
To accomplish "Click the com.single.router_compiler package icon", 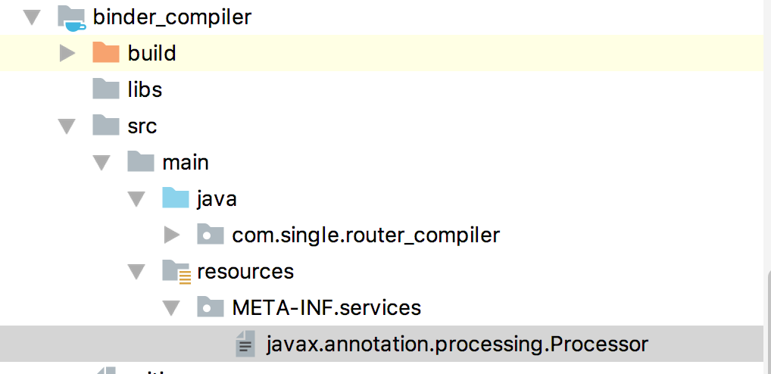I will click(x=211, y=235).
